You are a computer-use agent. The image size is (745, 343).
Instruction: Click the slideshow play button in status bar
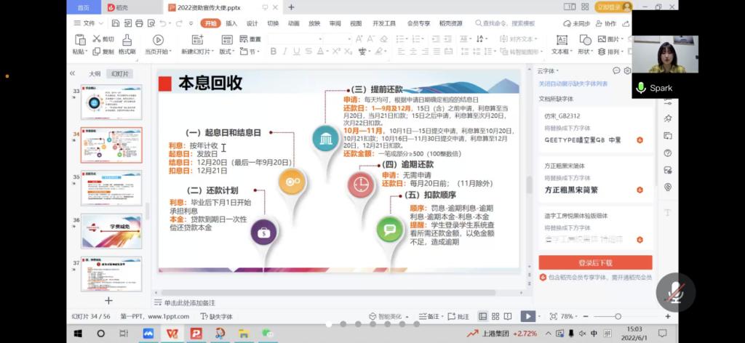528,316
